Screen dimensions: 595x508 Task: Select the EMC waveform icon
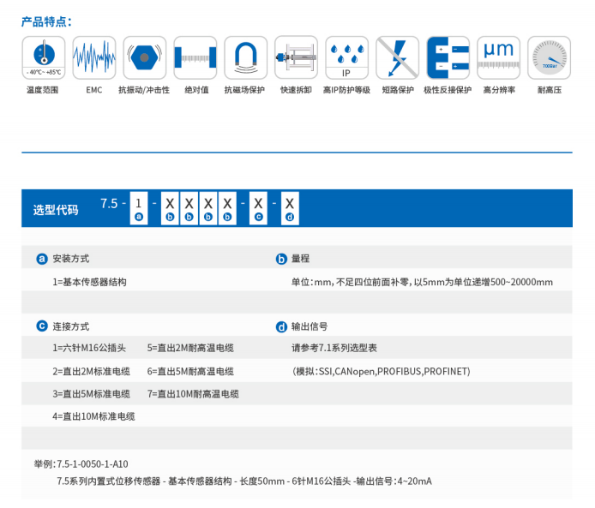93,58
